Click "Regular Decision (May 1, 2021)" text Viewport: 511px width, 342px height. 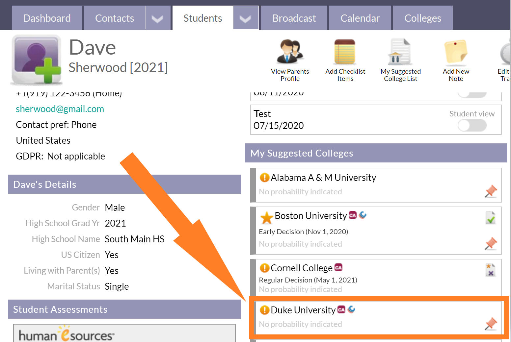[x=308, y=280]
